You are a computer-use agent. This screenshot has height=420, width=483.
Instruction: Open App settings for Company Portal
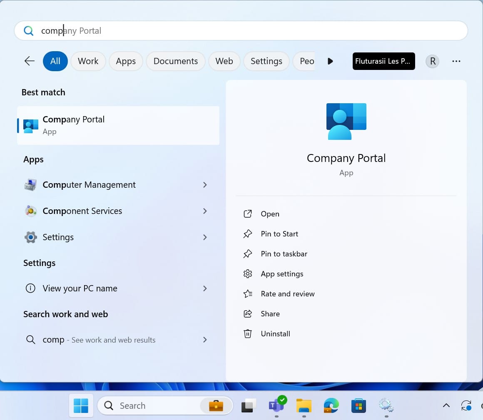tap(282, 274)
